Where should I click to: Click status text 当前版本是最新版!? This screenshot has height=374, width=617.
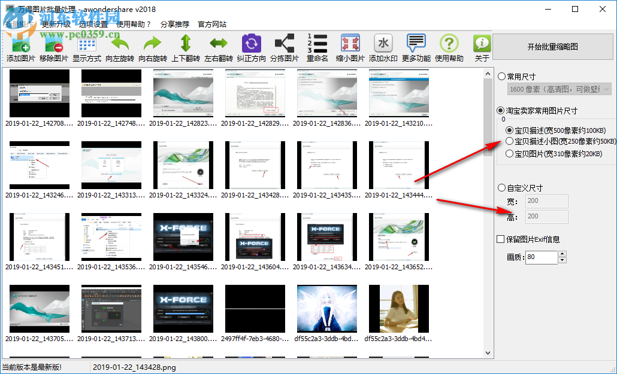pyautogui.click(x=32, y=367)
